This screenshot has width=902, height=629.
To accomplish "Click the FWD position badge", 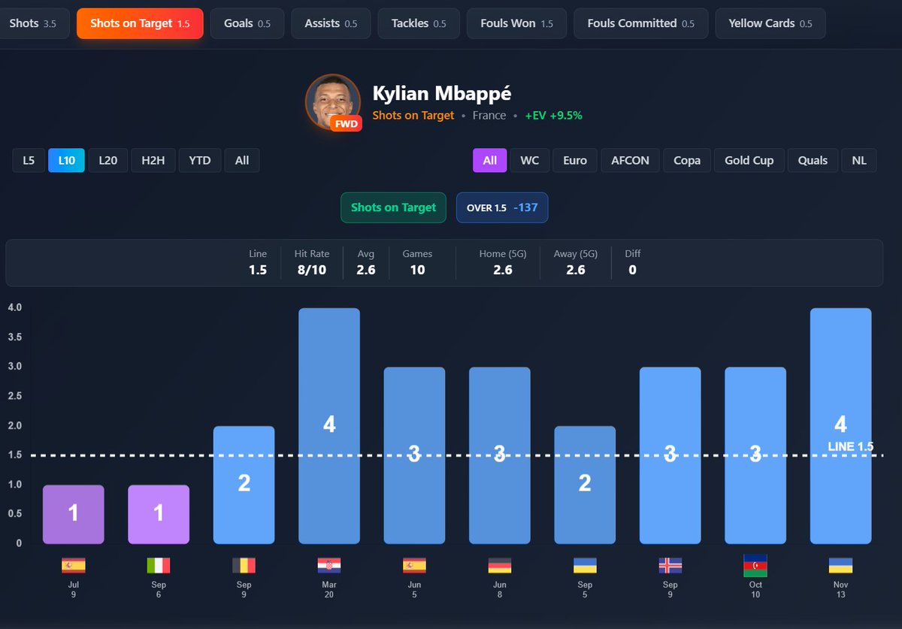I will point(346,122).
